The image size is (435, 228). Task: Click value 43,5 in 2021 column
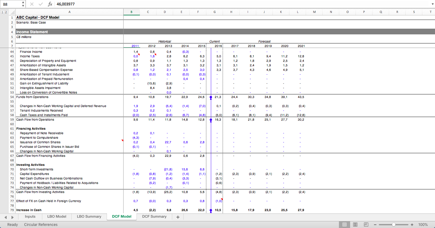[x=301, y=97]
